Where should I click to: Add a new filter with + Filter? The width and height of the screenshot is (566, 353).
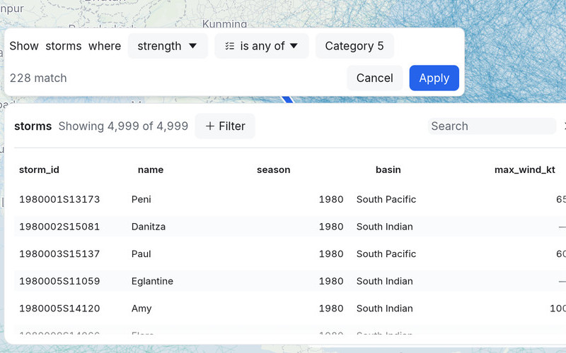point(225,126)
